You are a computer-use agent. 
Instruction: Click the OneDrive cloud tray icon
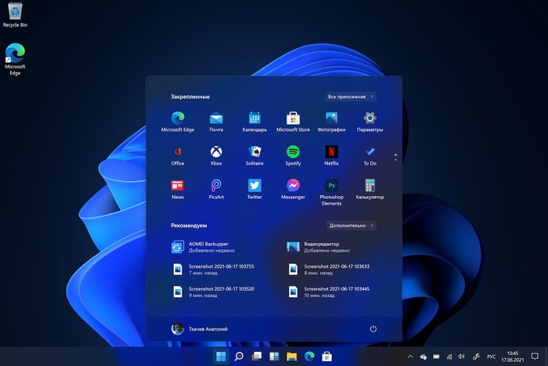[x=424, y=357]
